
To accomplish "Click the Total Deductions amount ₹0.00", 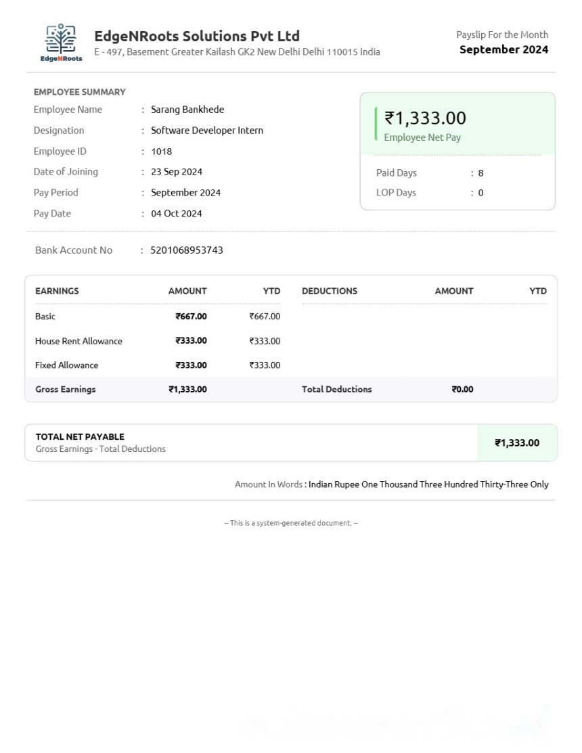I will coord(462,390).
